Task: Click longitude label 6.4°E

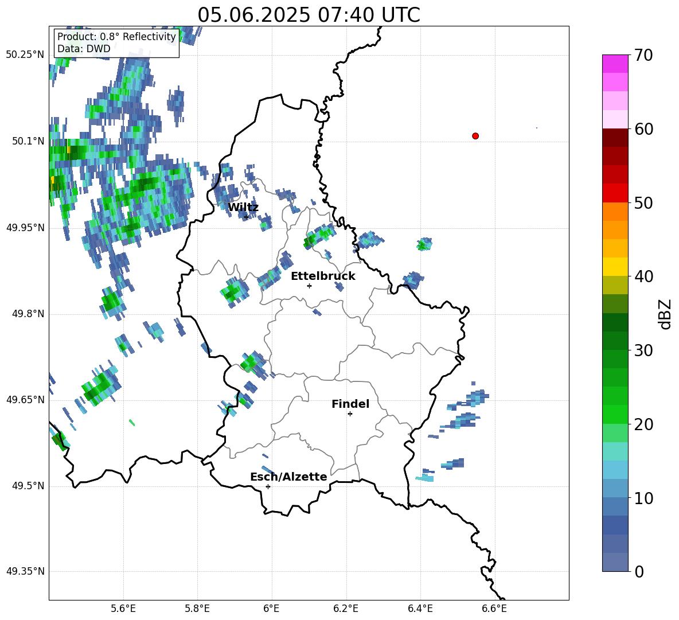Action: point(420,609)
